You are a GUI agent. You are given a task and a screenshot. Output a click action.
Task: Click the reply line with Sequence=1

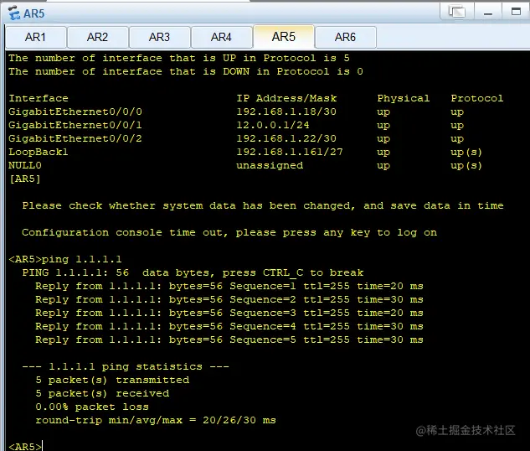tap(229, 286)
